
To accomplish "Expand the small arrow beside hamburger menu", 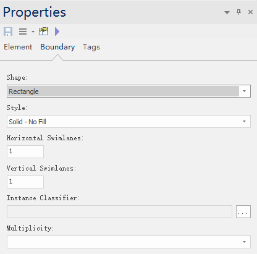I will [33, 32].
